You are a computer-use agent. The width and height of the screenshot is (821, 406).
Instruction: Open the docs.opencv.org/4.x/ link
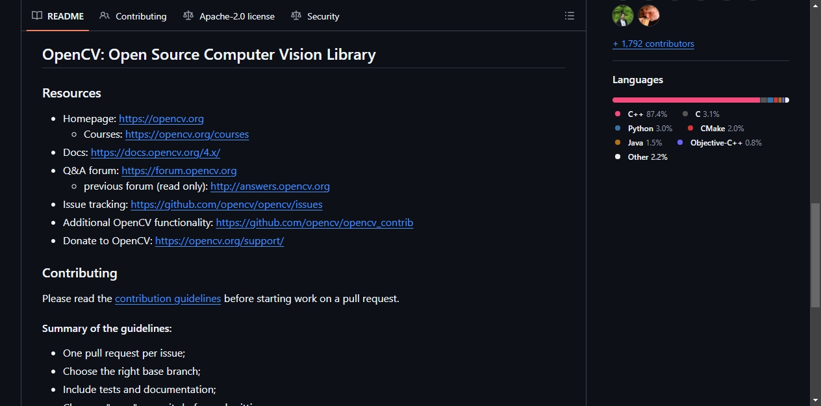[x=155, y=153]
